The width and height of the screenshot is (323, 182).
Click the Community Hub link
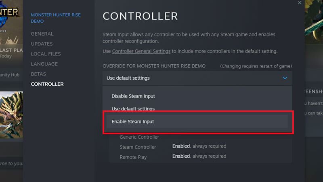(x=10, y=74)
